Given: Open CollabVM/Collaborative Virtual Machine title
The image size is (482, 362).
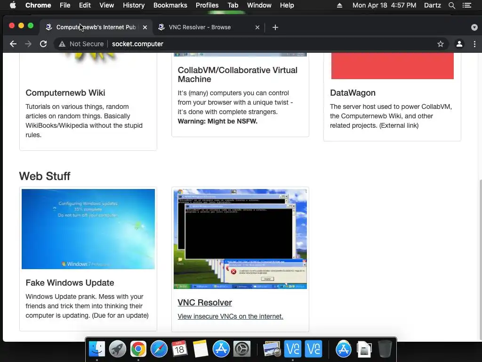Looking at the screenshot, I should [x=238, y=74].
